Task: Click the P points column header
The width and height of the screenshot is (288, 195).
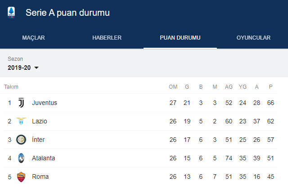Action: 270,86
